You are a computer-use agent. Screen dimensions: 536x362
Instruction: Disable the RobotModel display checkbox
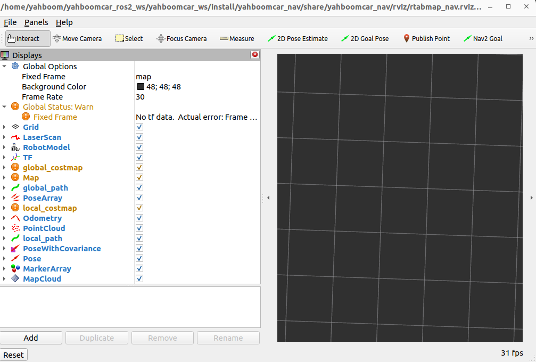139,147
